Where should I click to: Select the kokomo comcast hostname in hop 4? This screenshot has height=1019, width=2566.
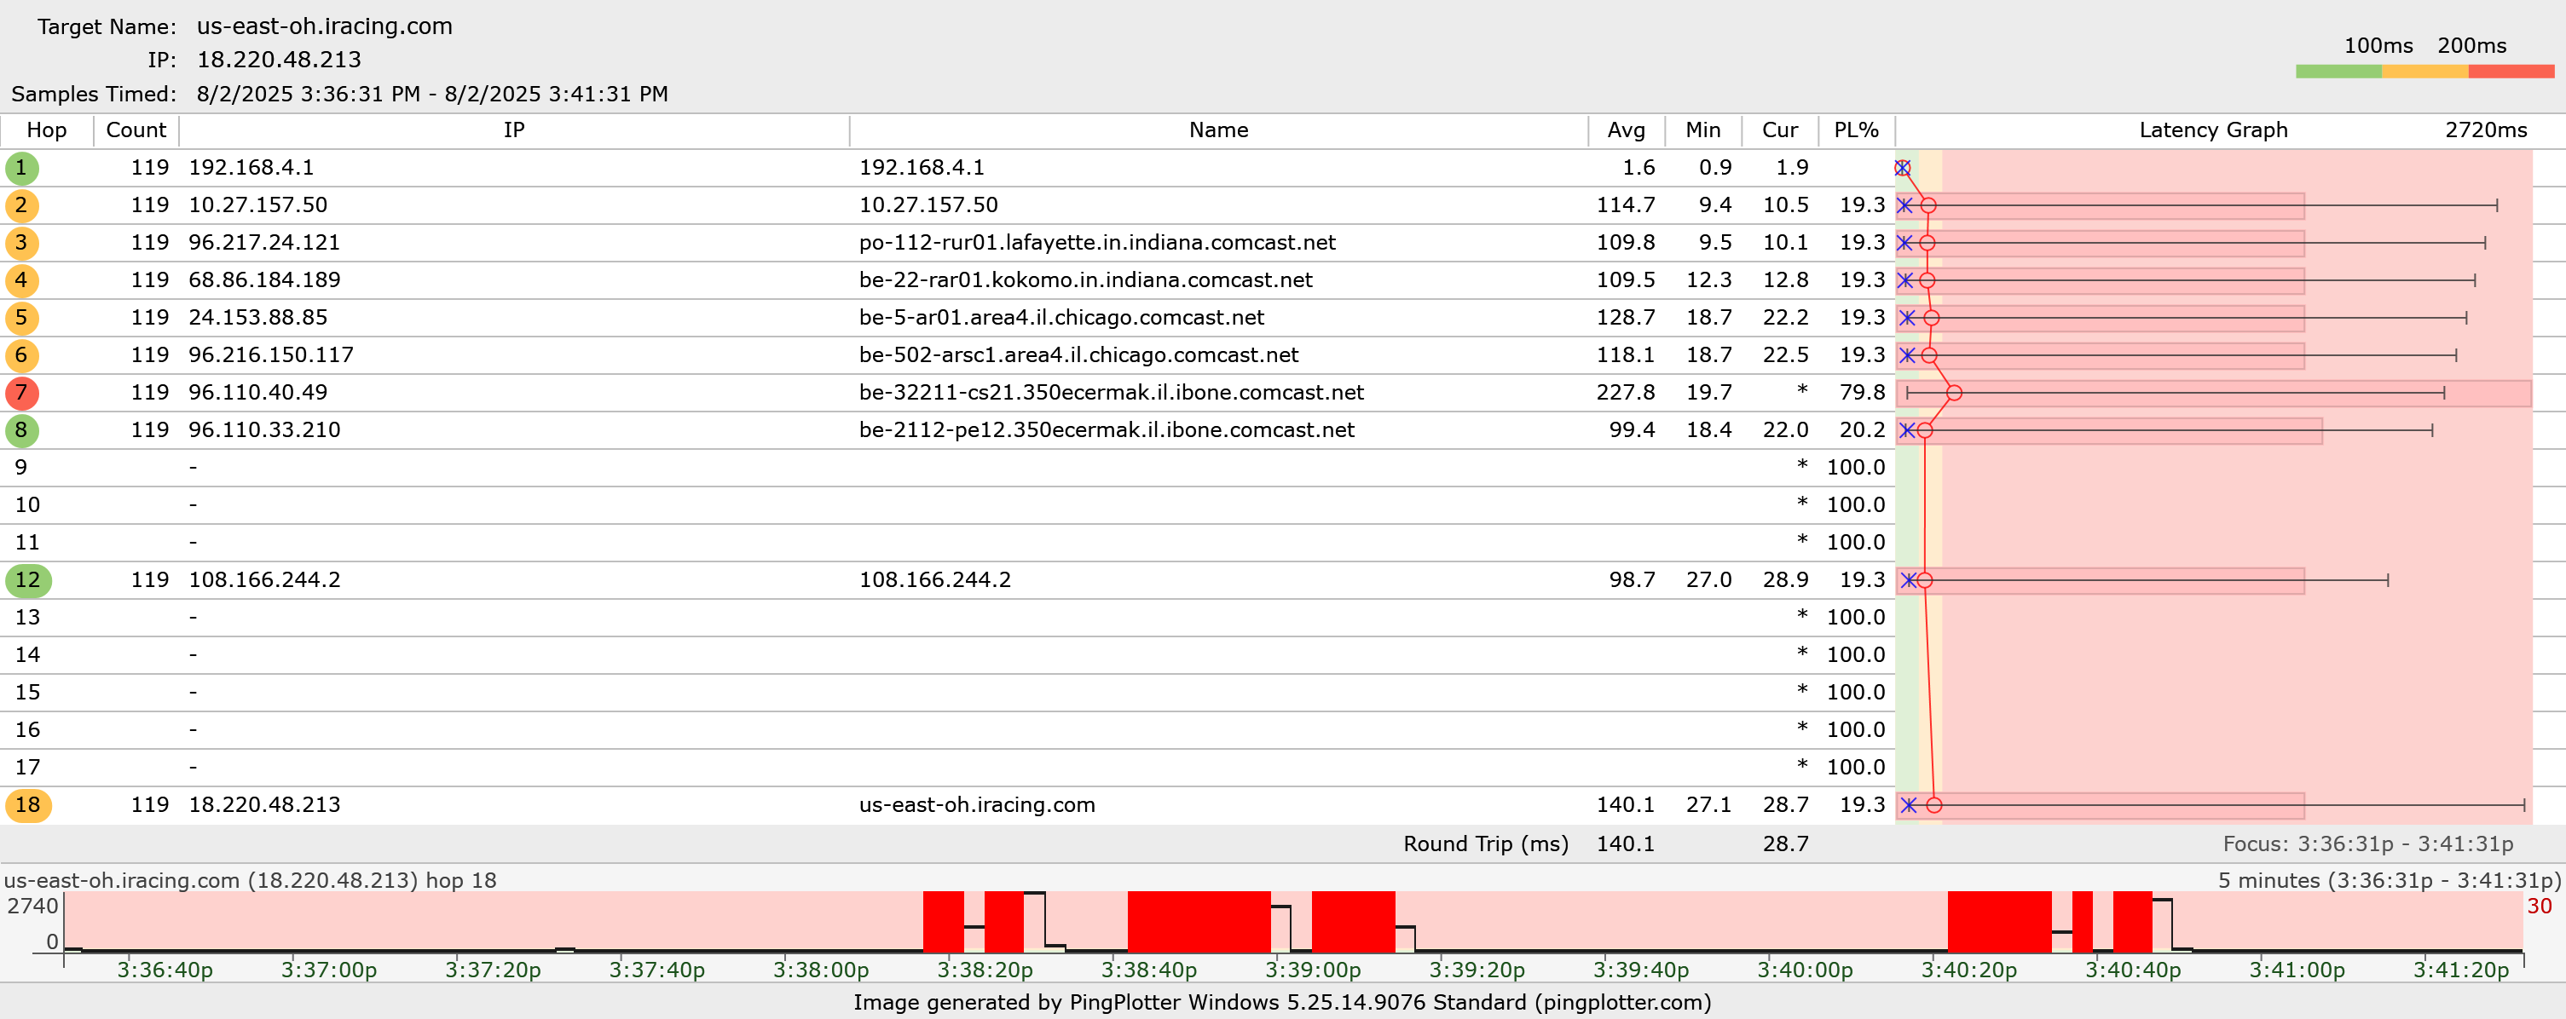tap(1084, 280)
